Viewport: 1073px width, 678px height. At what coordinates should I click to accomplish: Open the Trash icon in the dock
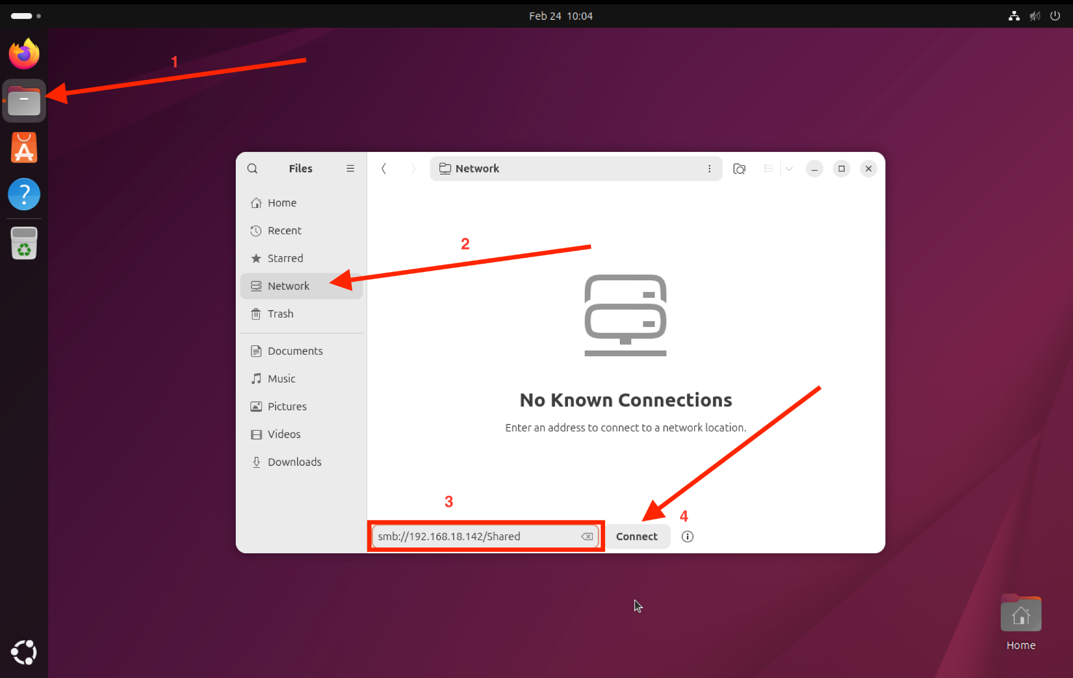[24, 243]
